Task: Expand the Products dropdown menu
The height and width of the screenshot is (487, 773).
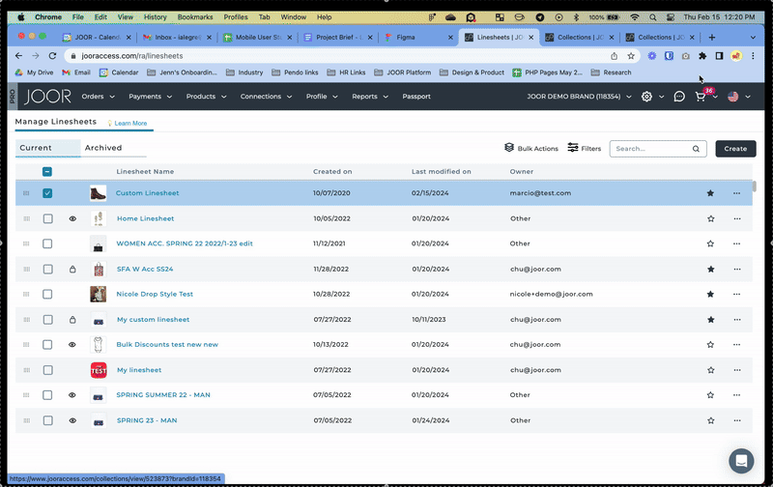Action: coord(206,97)
